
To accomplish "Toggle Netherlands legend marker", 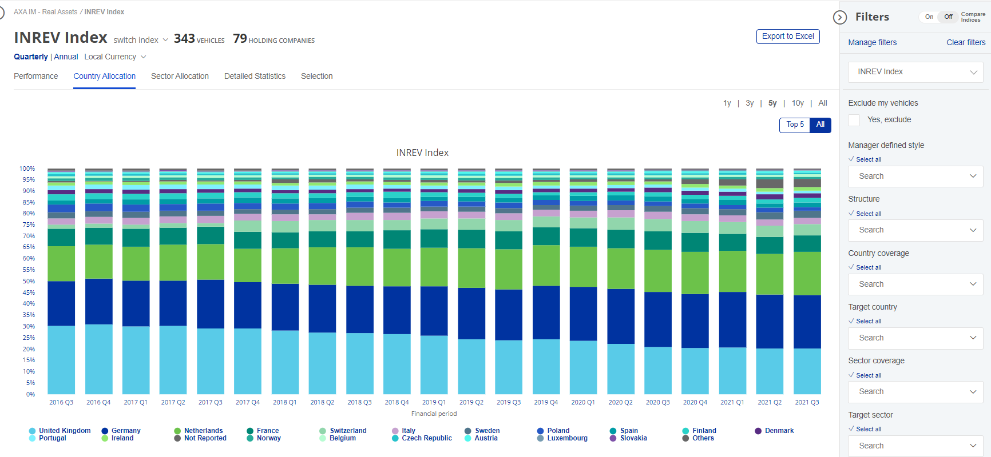I will (177, 431).
